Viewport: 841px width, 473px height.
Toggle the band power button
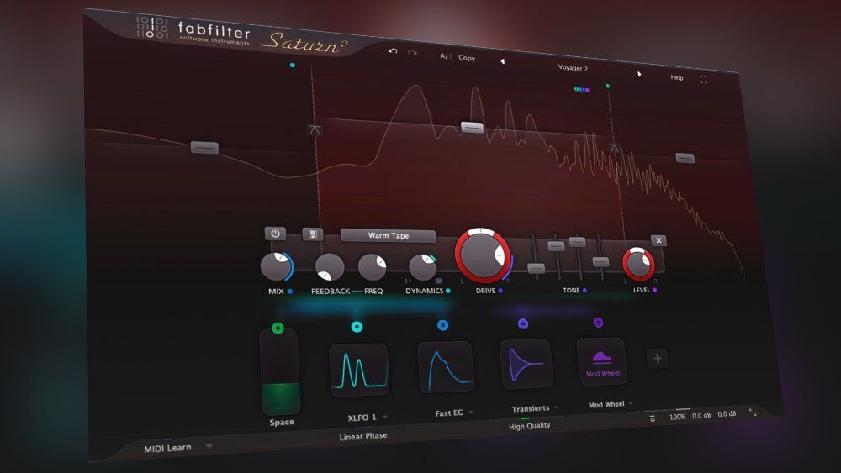[x=275, y=234]
